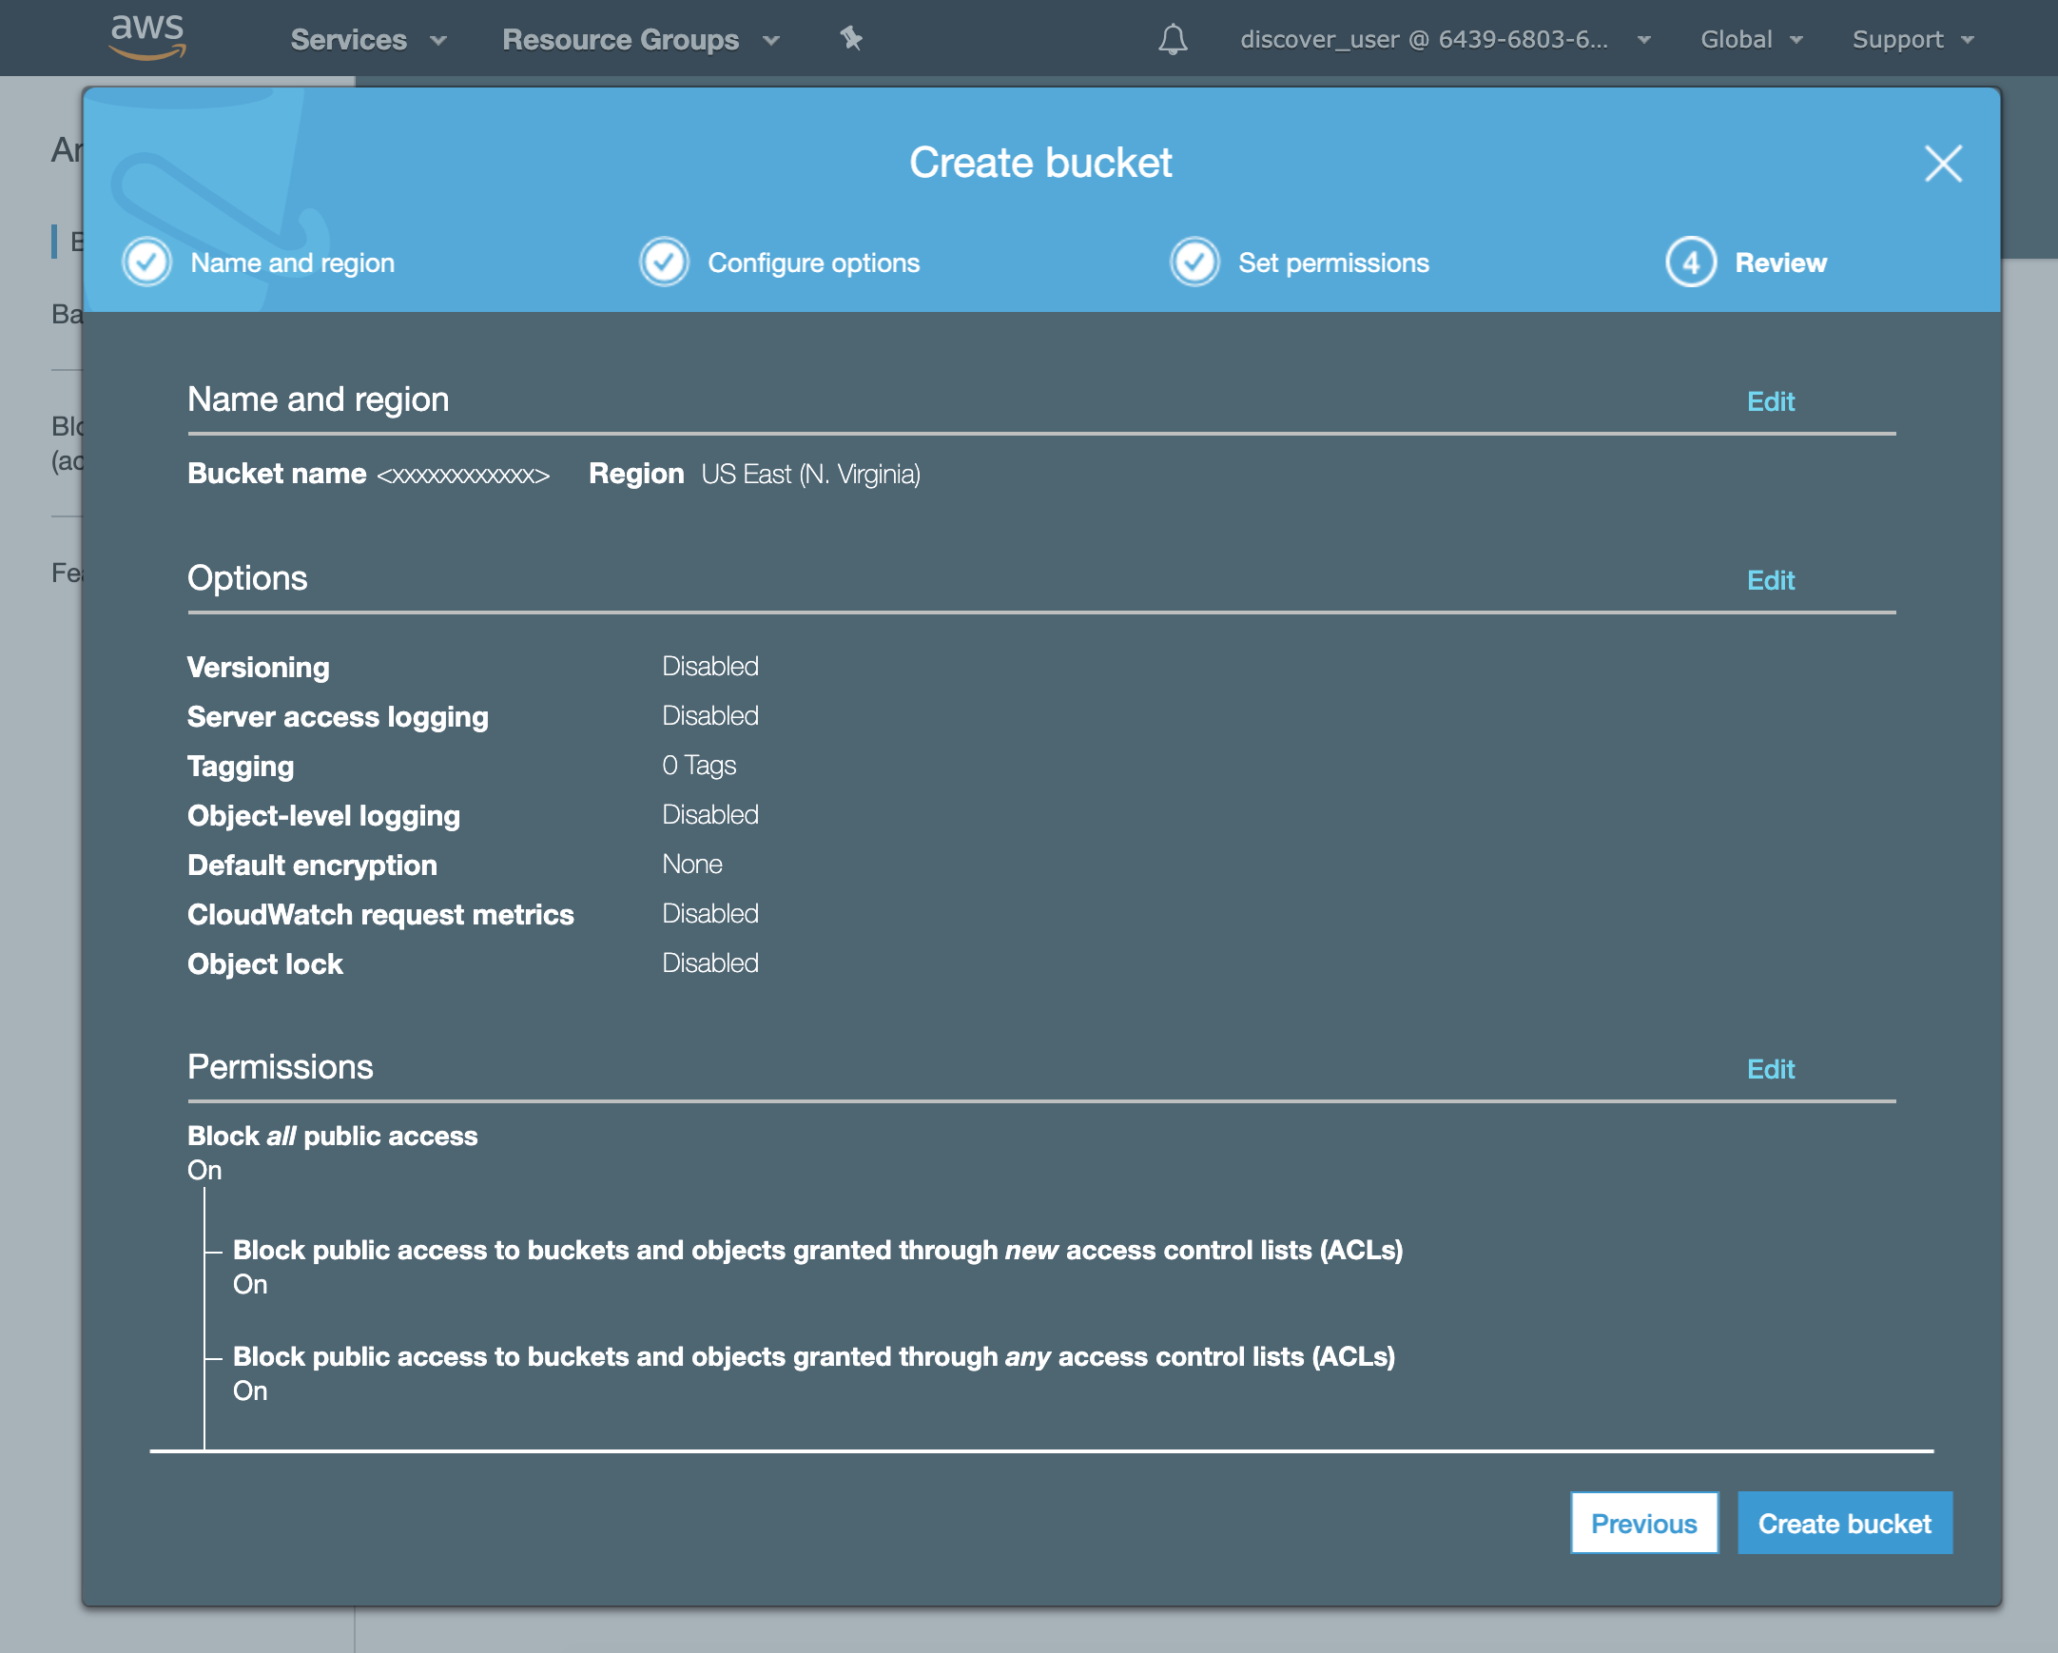Open the notifications bell
Screen dimensions: 2058x1653
click(x=1173, y=39)
